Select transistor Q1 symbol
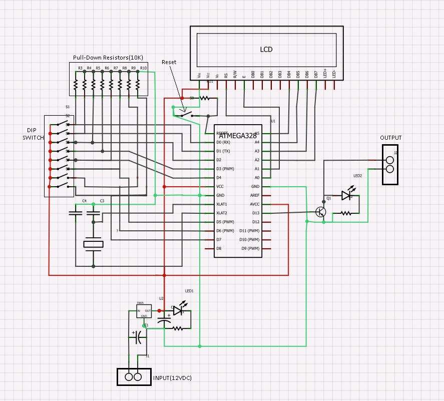Image resolution: width=444 pixels, height=401 pixels. coord(320,212)
